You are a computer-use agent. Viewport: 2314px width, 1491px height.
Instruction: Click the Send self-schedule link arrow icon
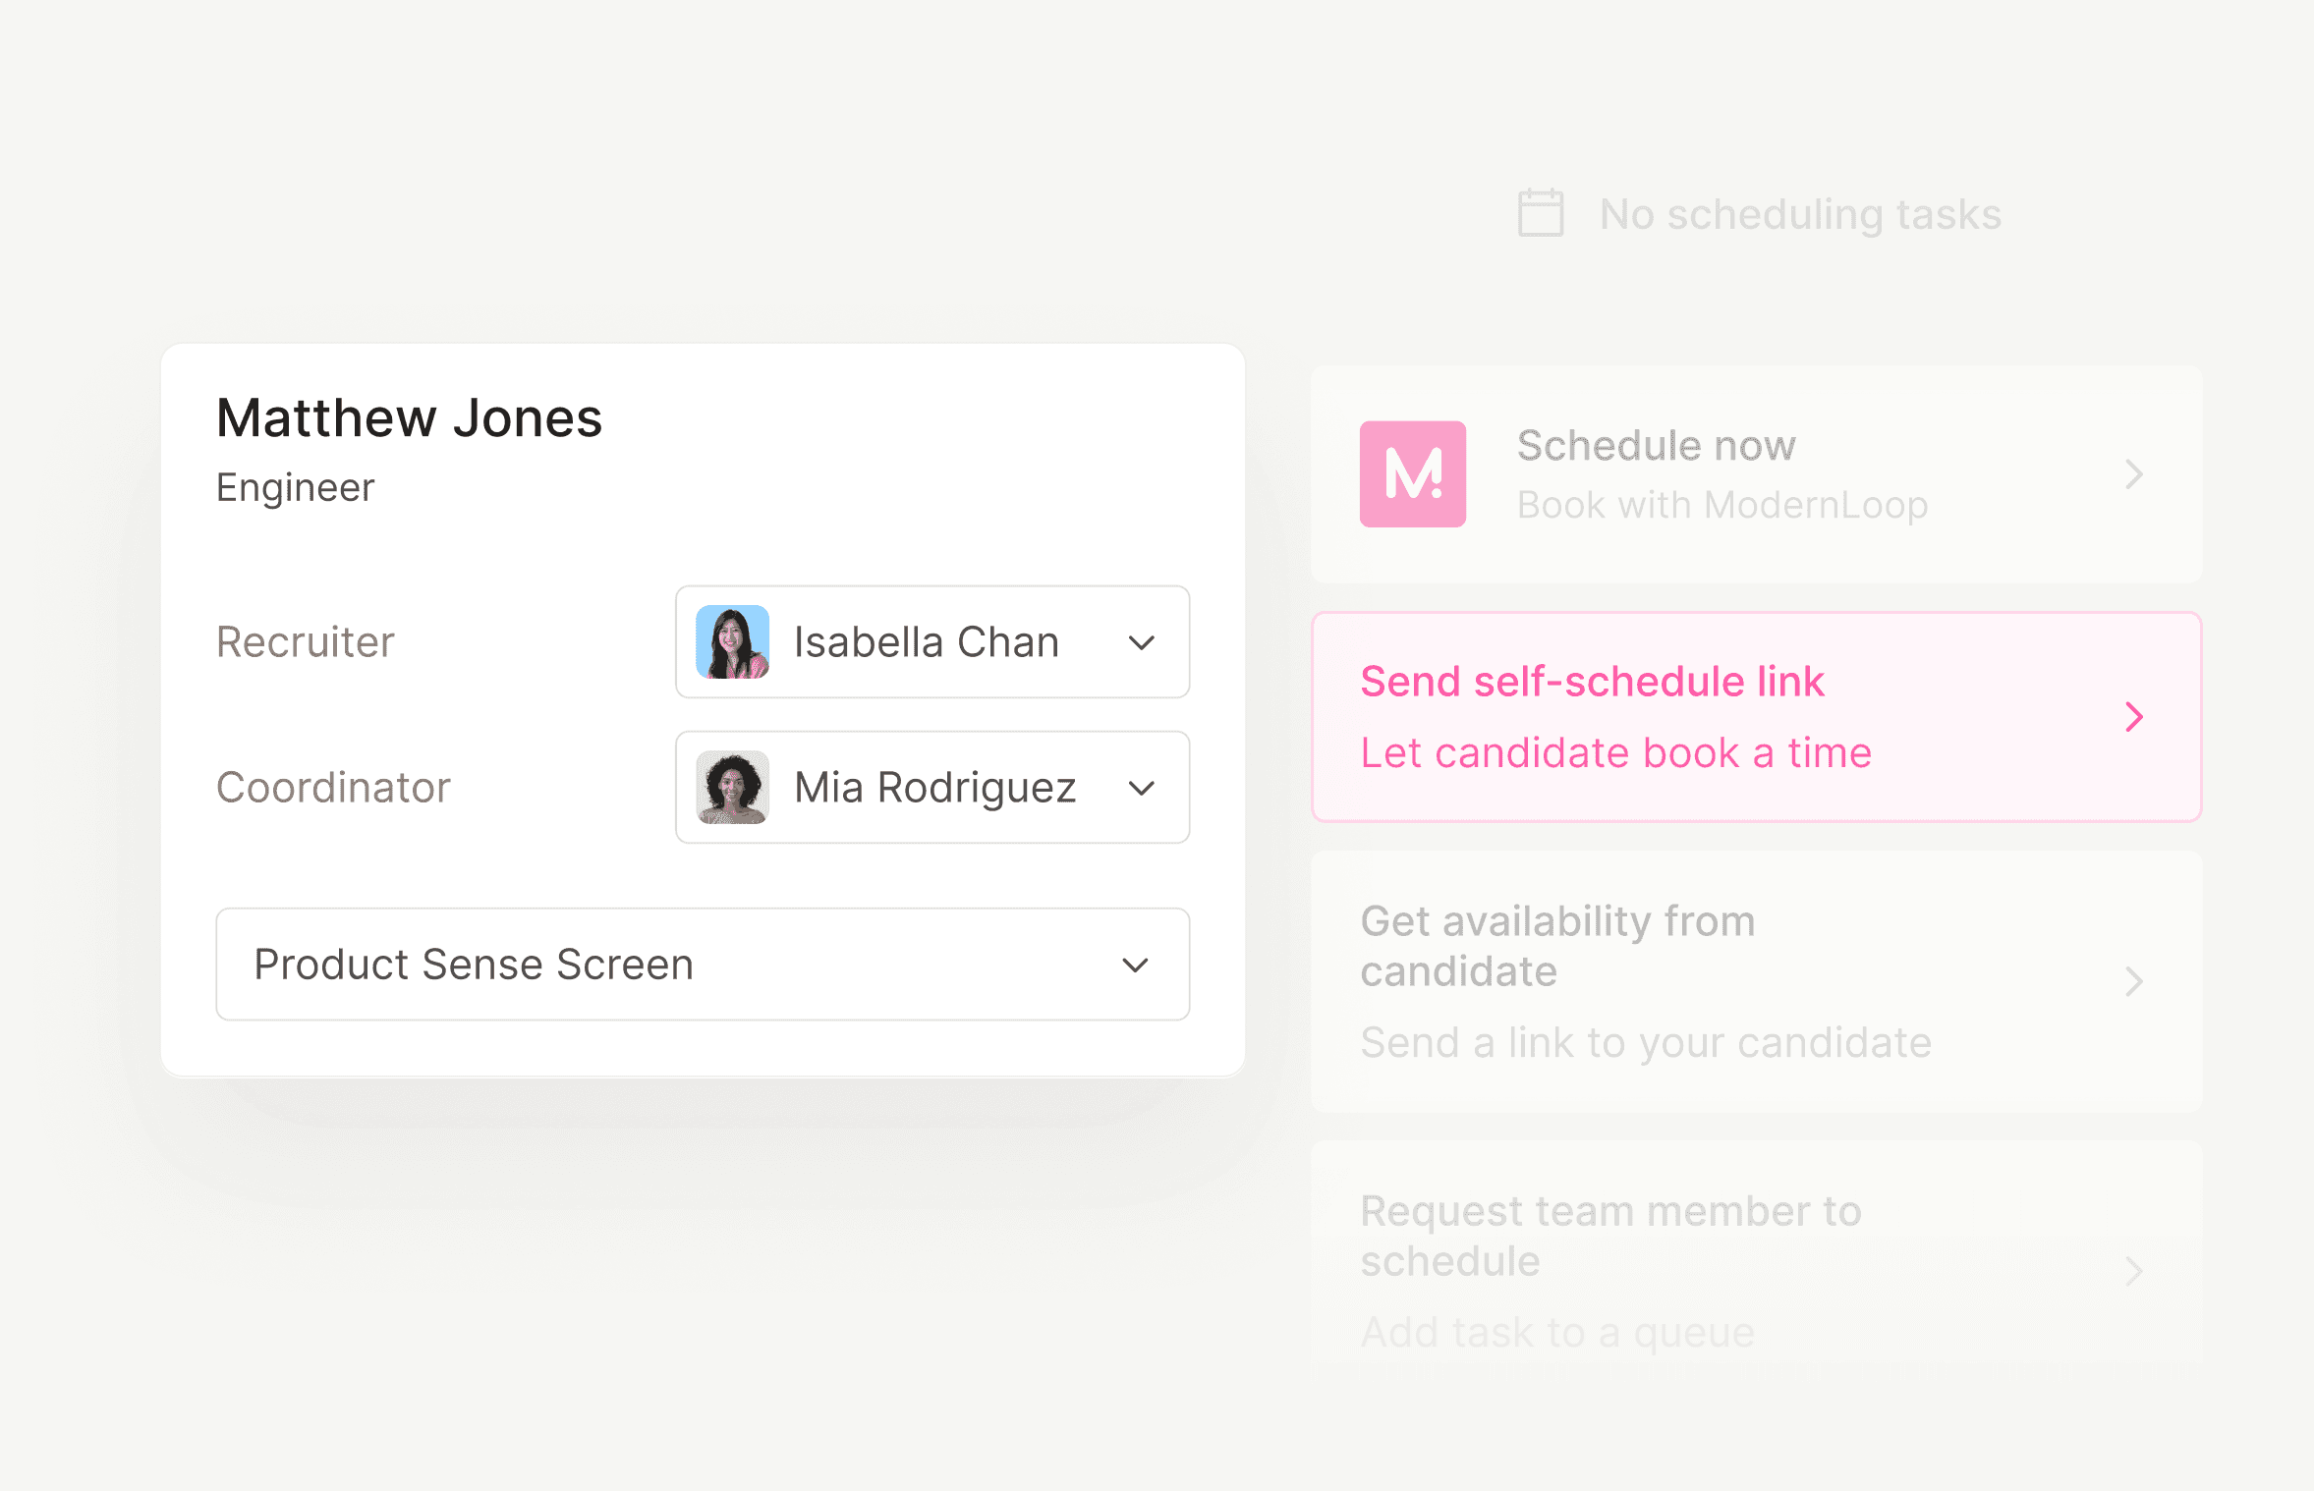click(x=2133, y=717)
